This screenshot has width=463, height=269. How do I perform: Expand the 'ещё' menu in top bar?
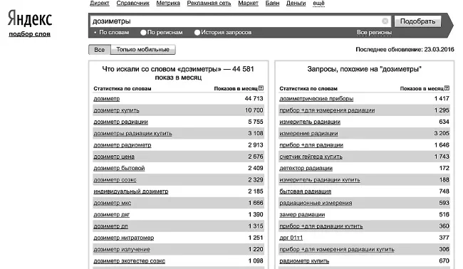tap(318, 4)
